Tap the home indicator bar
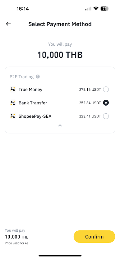 pos(60,256)
